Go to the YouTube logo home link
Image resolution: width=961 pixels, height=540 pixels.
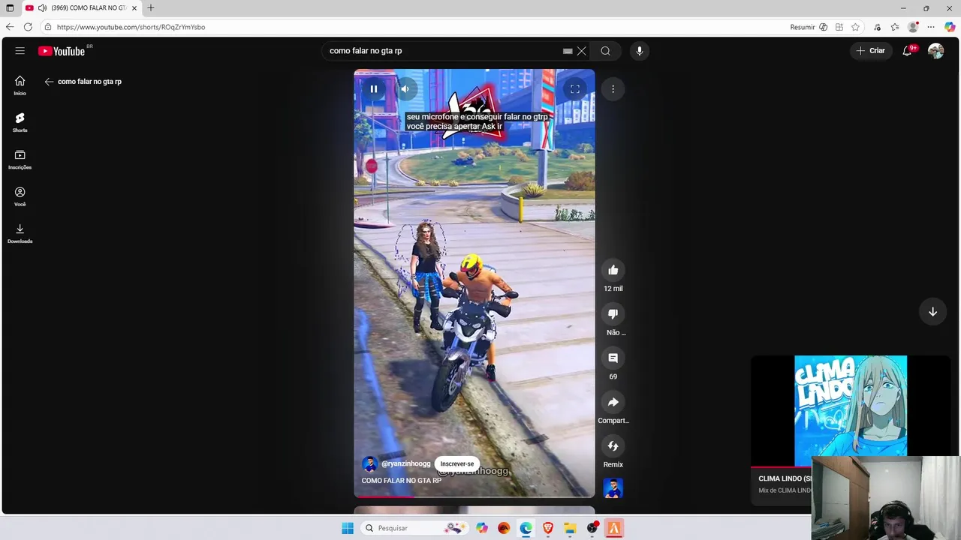pos(62,51)
